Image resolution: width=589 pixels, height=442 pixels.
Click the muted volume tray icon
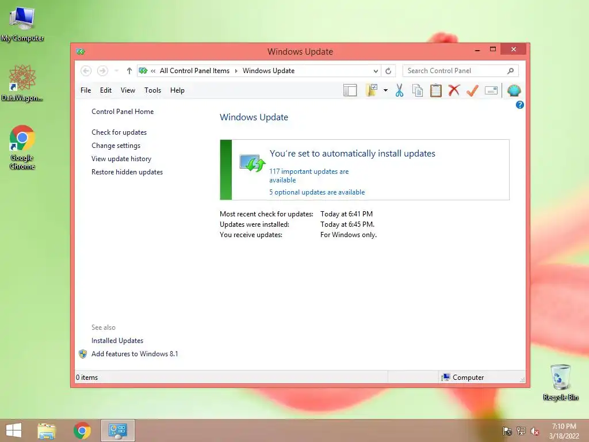click(534, 430)
